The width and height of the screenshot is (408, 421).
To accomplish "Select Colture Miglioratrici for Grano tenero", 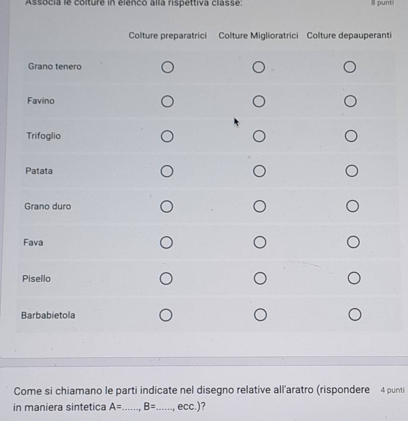I will (258, 67).
